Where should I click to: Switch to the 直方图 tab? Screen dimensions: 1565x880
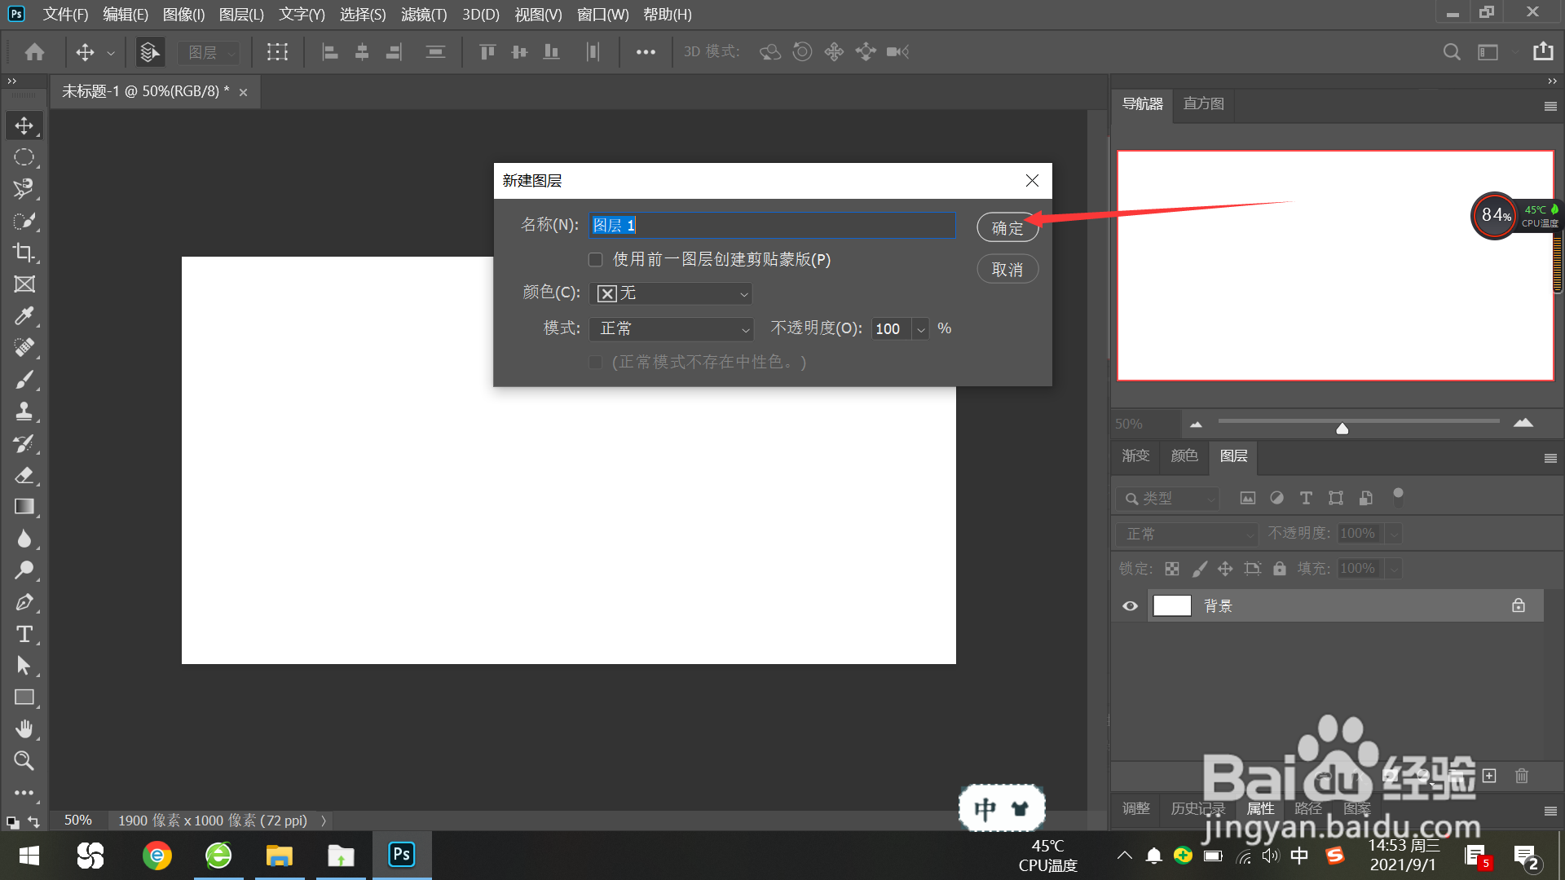tap(1203, 104)
